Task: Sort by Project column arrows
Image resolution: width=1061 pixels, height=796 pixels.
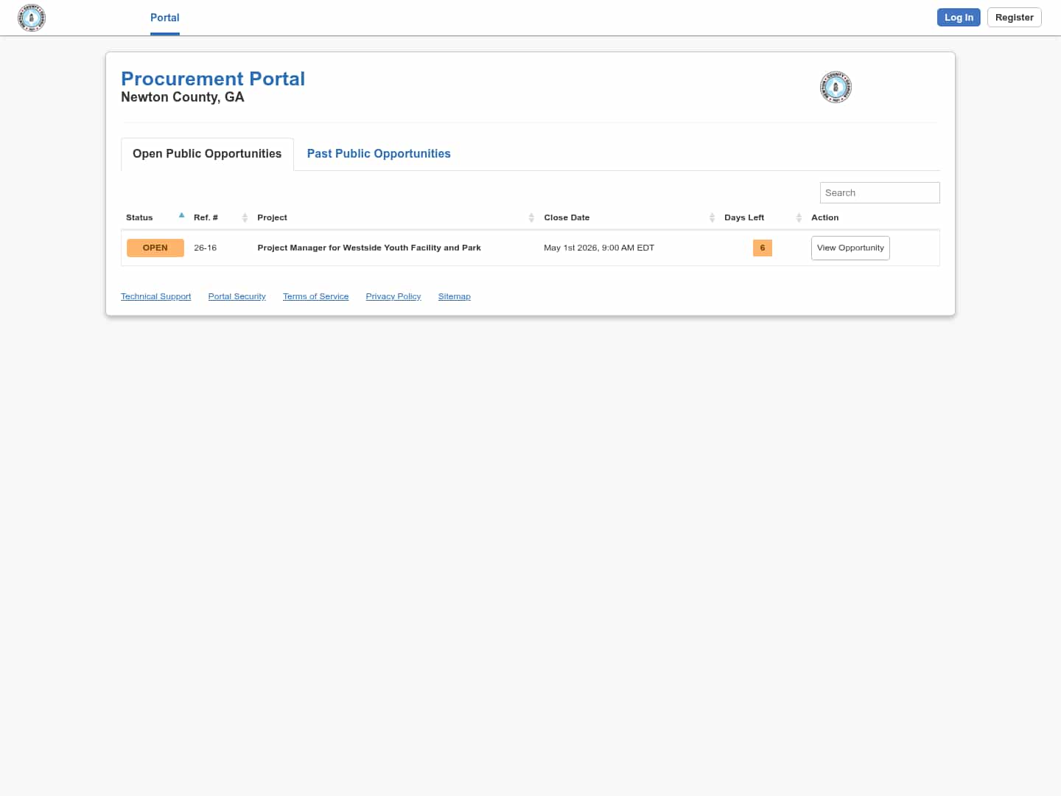Action: [531, 217]
